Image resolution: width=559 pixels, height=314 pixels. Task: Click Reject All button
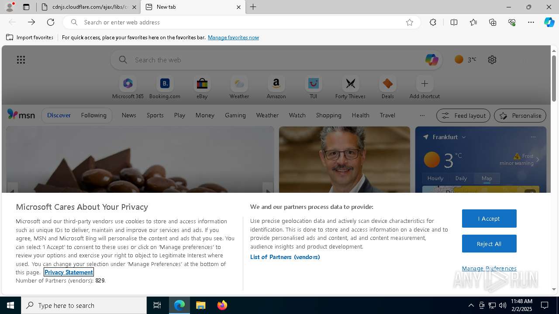coord(489,244)
